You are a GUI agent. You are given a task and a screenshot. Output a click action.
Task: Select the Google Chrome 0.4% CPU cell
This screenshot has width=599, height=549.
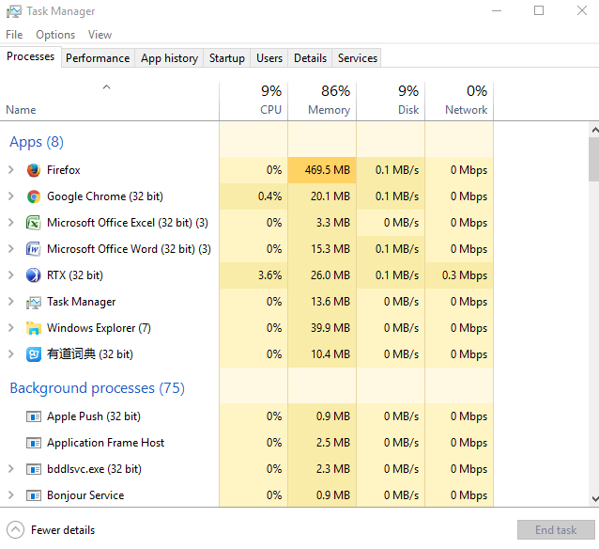pyautogui.click(x=253, y=196)
